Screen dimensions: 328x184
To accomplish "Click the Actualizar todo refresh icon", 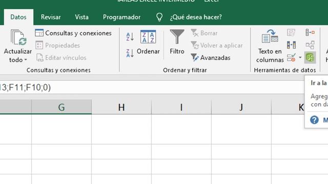I will (18, 37).
